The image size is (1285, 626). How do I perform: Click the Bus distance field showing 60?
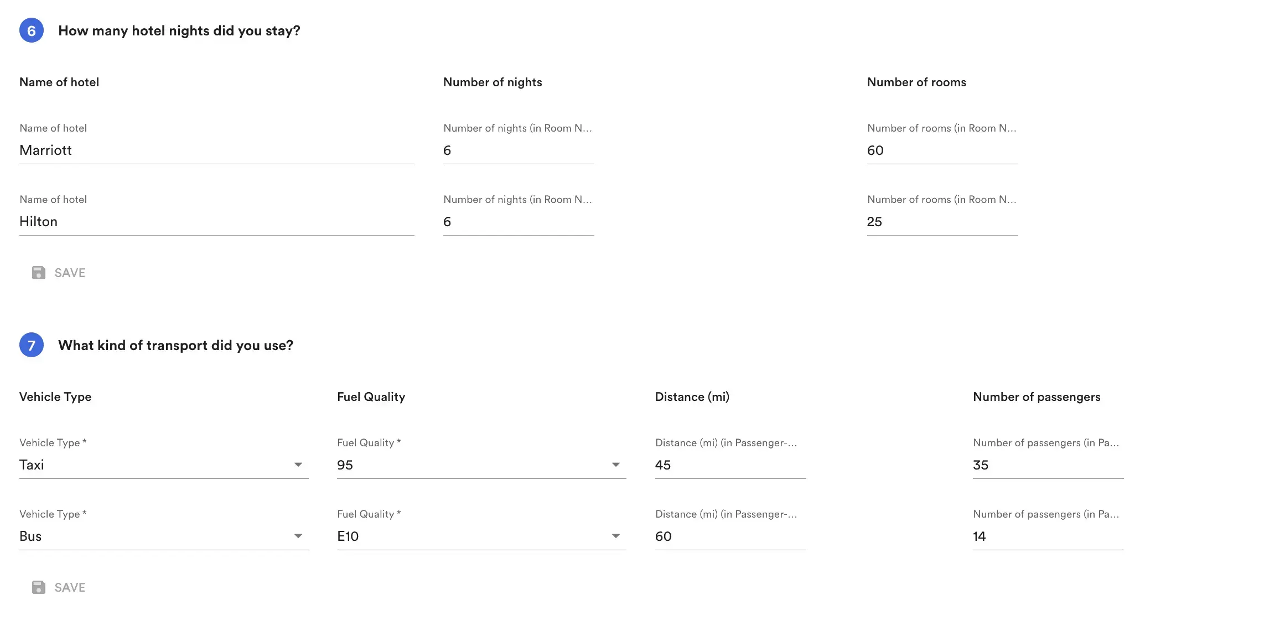pyautogui.click(x=729, y=536)
